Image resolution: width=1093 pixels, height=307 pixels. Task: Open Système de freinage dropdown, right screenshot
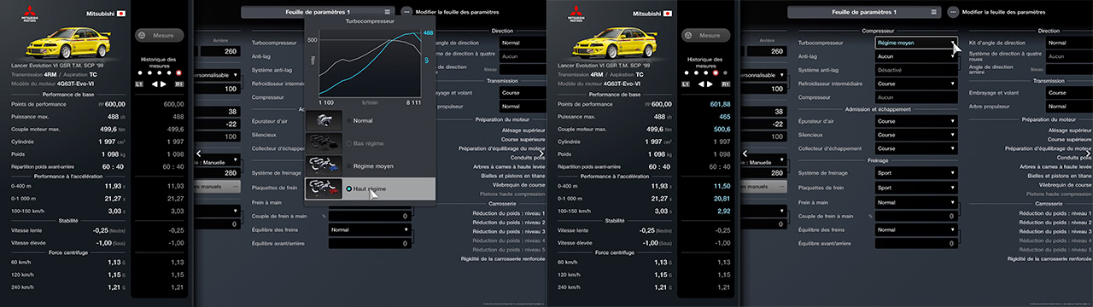916,173
